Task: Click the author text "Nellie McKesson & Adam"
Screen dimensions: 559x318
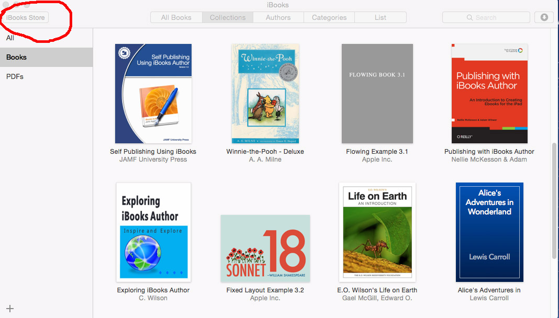Action: pyautogui.click(x=489, y=160)
